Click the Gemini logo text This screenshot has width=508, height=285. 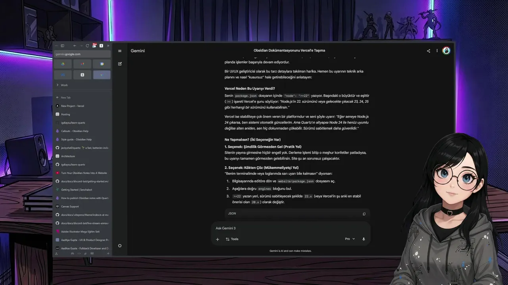(x=138, y=51)
